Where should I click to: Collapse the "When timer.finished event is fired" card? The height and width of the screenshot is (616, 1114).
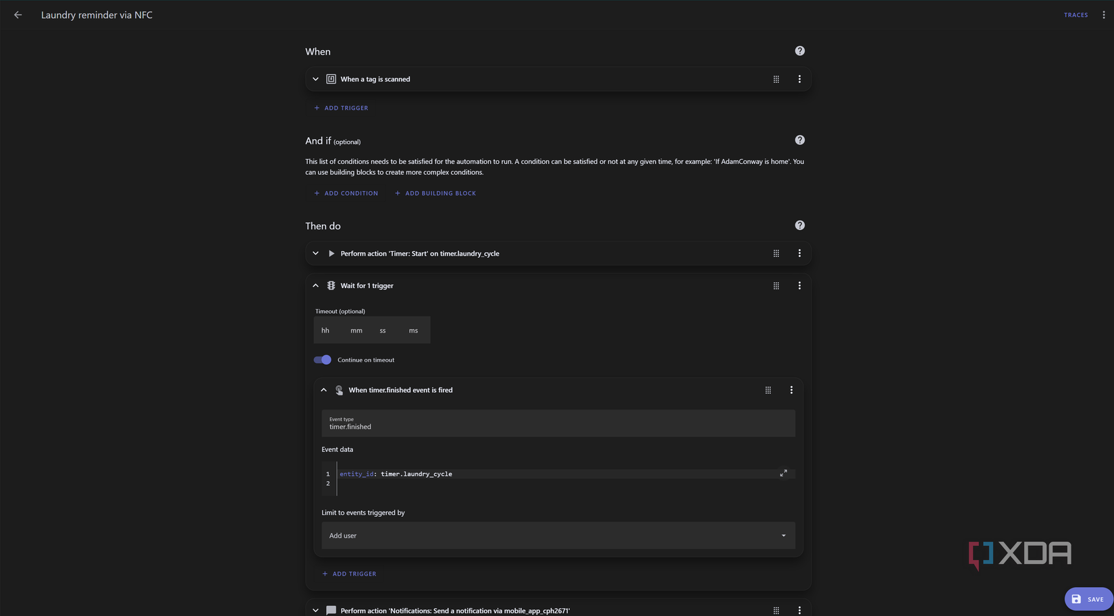click(x=323, y=389)
